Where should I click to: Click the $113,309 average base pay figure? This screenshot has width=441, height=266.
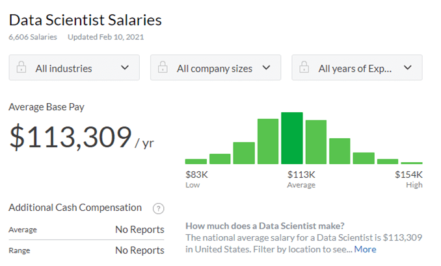(70, 138)
